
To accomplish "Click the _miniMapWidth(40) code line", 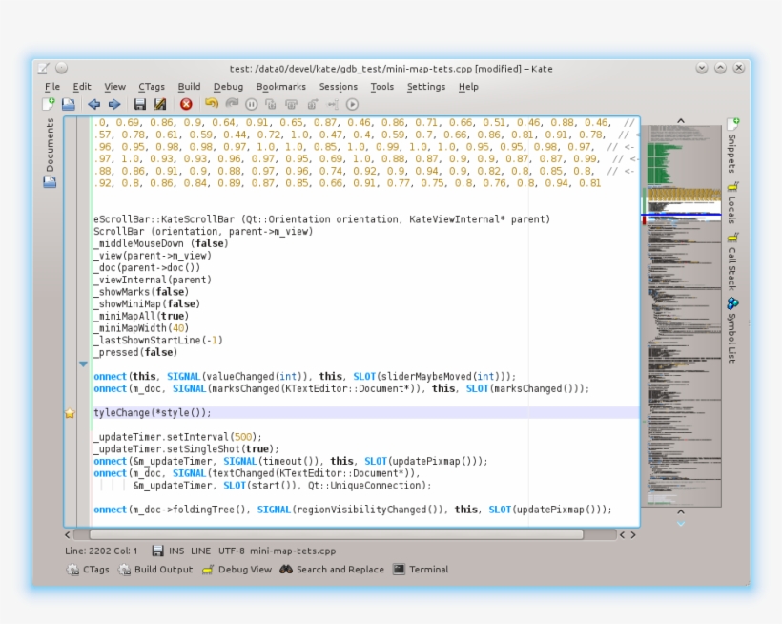I will [141, 328].
